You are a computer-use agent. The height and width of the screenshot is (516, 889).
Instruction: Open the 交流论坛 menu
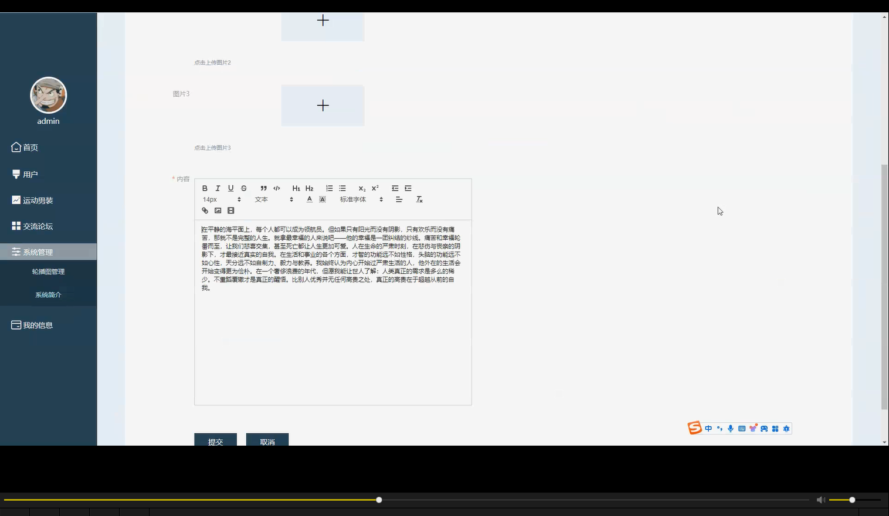click(x=48, y=226)
